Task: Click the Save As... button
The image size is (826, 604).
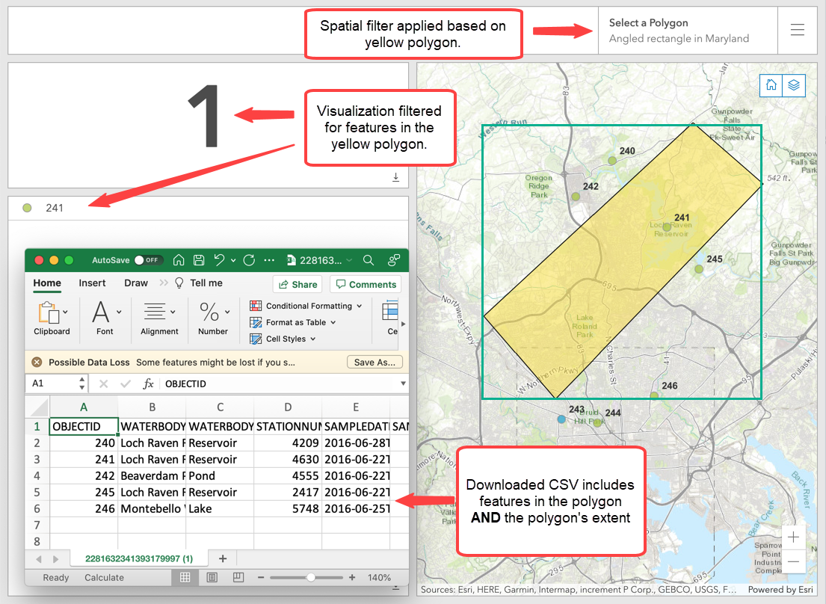Action: (375, 363)
